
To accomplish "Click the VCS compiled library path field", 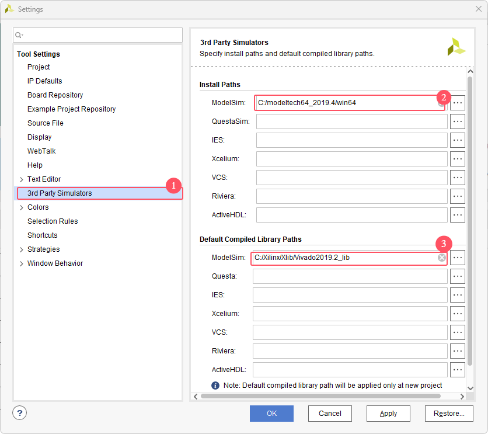I will pos(350,332).
